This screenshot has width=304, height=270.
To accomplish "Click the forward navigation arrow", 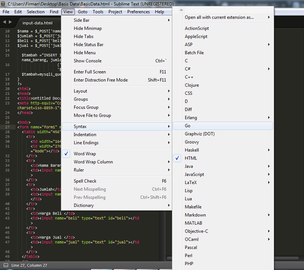I will 10,21.
